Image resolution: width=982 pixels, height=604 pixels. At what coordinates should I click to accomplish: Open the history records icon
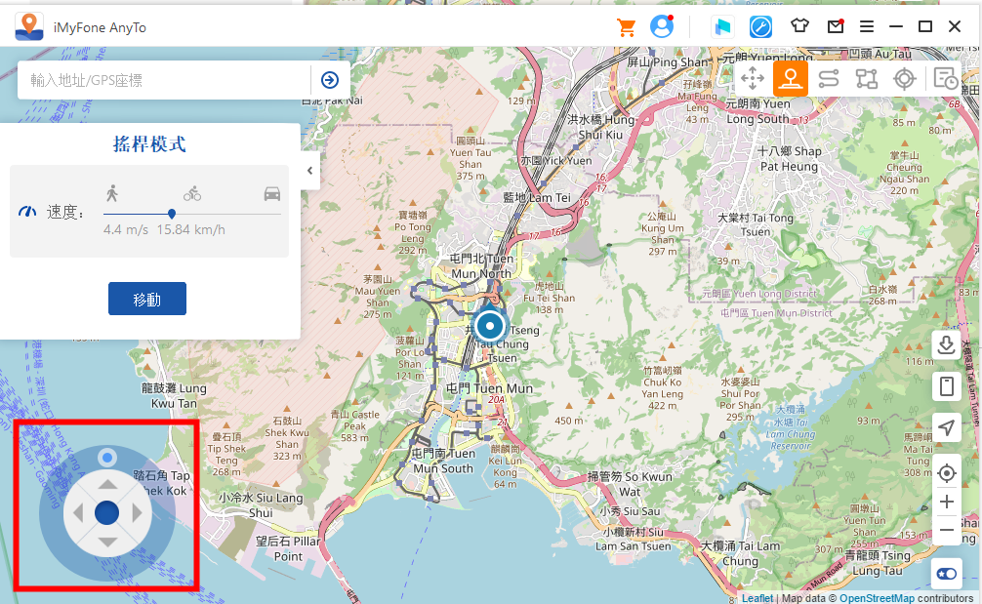click(x=945, y=79)
